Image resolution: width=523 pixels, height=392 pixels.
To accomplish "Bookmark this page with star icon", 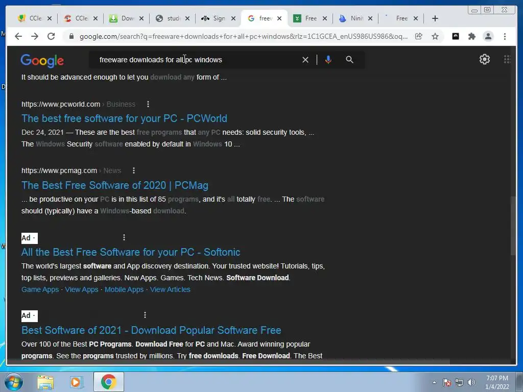I will click(435, 36).
